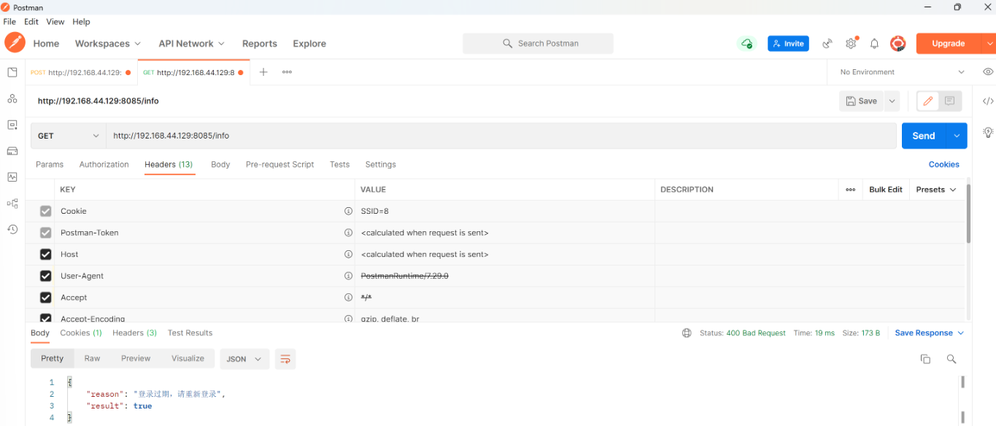Select the Raw response view
Image resolution: width=996 pixels, height=426 pixels.
coord(92,359)
